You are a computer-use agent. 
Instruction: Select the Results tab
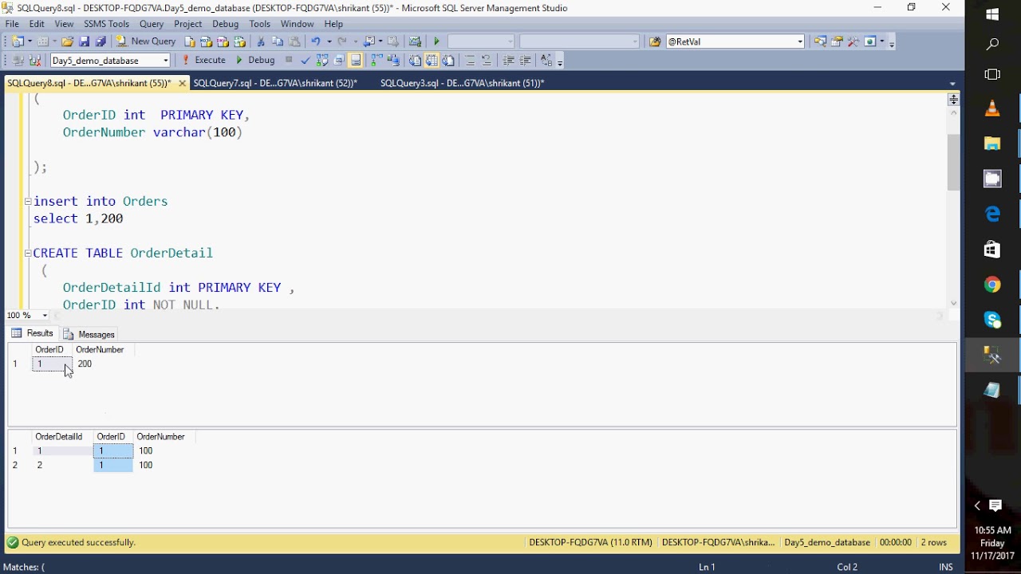(33, 333)
